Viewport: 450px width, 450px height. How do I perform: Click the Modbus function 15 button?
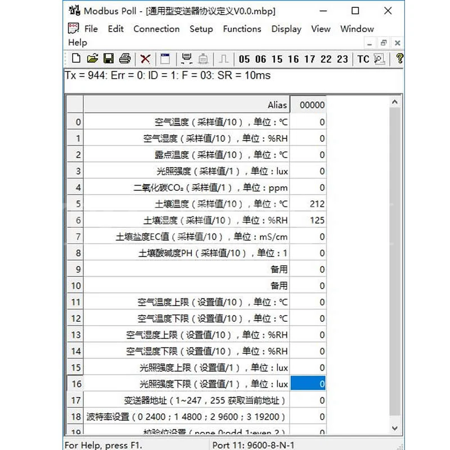pos(277,59)
